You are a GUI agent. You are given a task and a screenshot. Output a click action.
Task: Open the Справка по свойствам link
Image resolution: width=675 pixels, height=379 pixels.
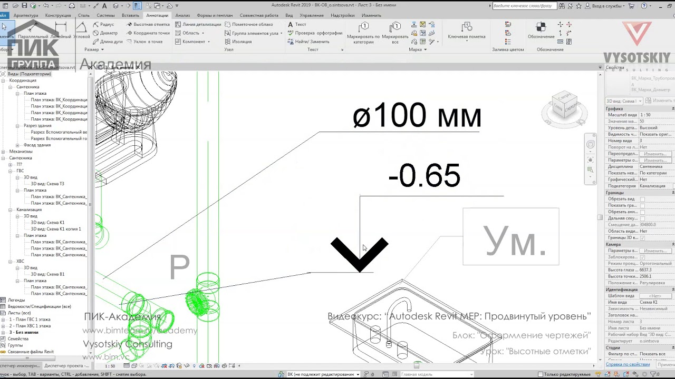(x=628, y=364)
